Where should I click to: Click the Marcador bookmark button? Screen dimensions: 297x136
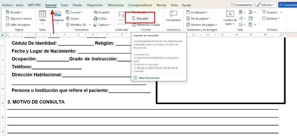[x=140, y=19]
